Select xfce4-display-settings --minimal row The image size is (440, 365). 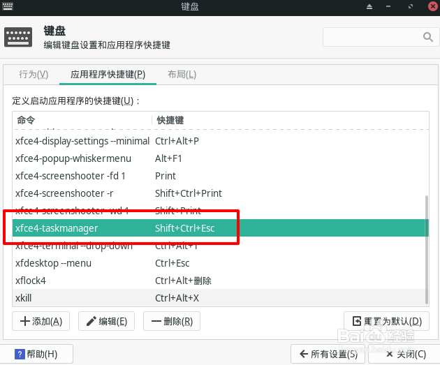[221, 141]
